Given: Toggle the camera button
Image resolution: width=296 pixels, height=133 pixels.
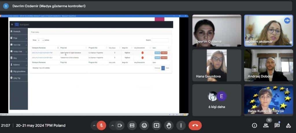Looking at the screenshot, I should pyautogui.click(x=119, y=125).
